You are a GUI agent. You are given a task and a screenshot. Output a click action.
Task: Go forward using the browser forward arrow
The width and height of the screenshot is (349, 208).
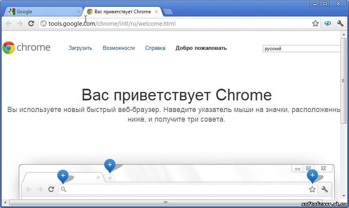pyautogui.click(x=20, y=23)
